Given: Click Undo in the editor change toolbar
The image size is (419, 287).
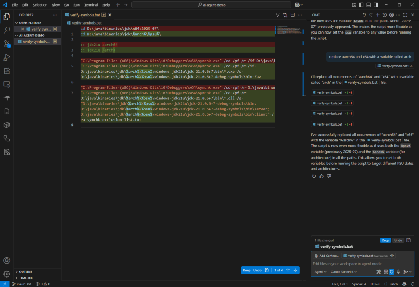Looking at the screenshot, I should 257,270.
